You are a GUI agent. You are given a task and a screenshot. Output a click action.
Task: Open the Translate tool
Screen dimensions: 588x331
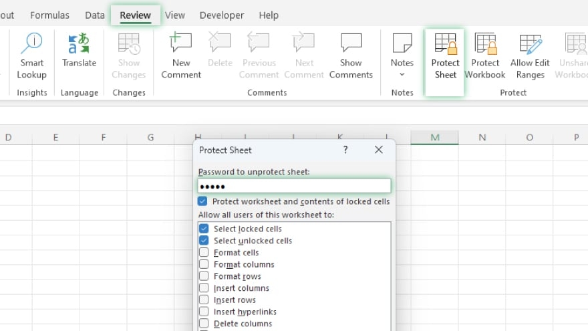79,44
